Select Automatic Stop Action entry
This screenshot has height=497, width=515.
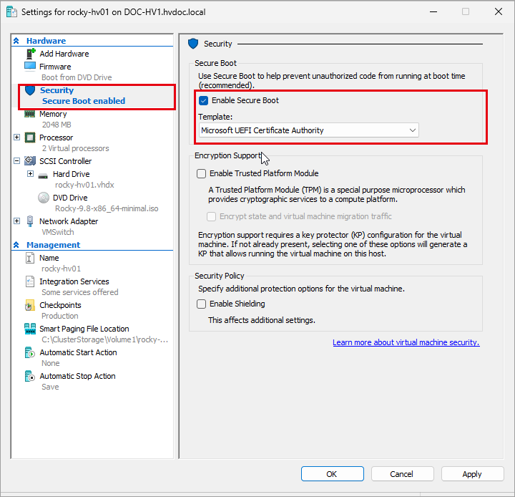click(77, 376)
